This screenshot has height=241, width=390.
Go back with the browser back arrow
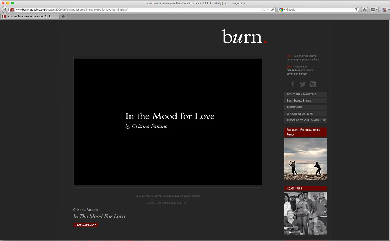5,10
